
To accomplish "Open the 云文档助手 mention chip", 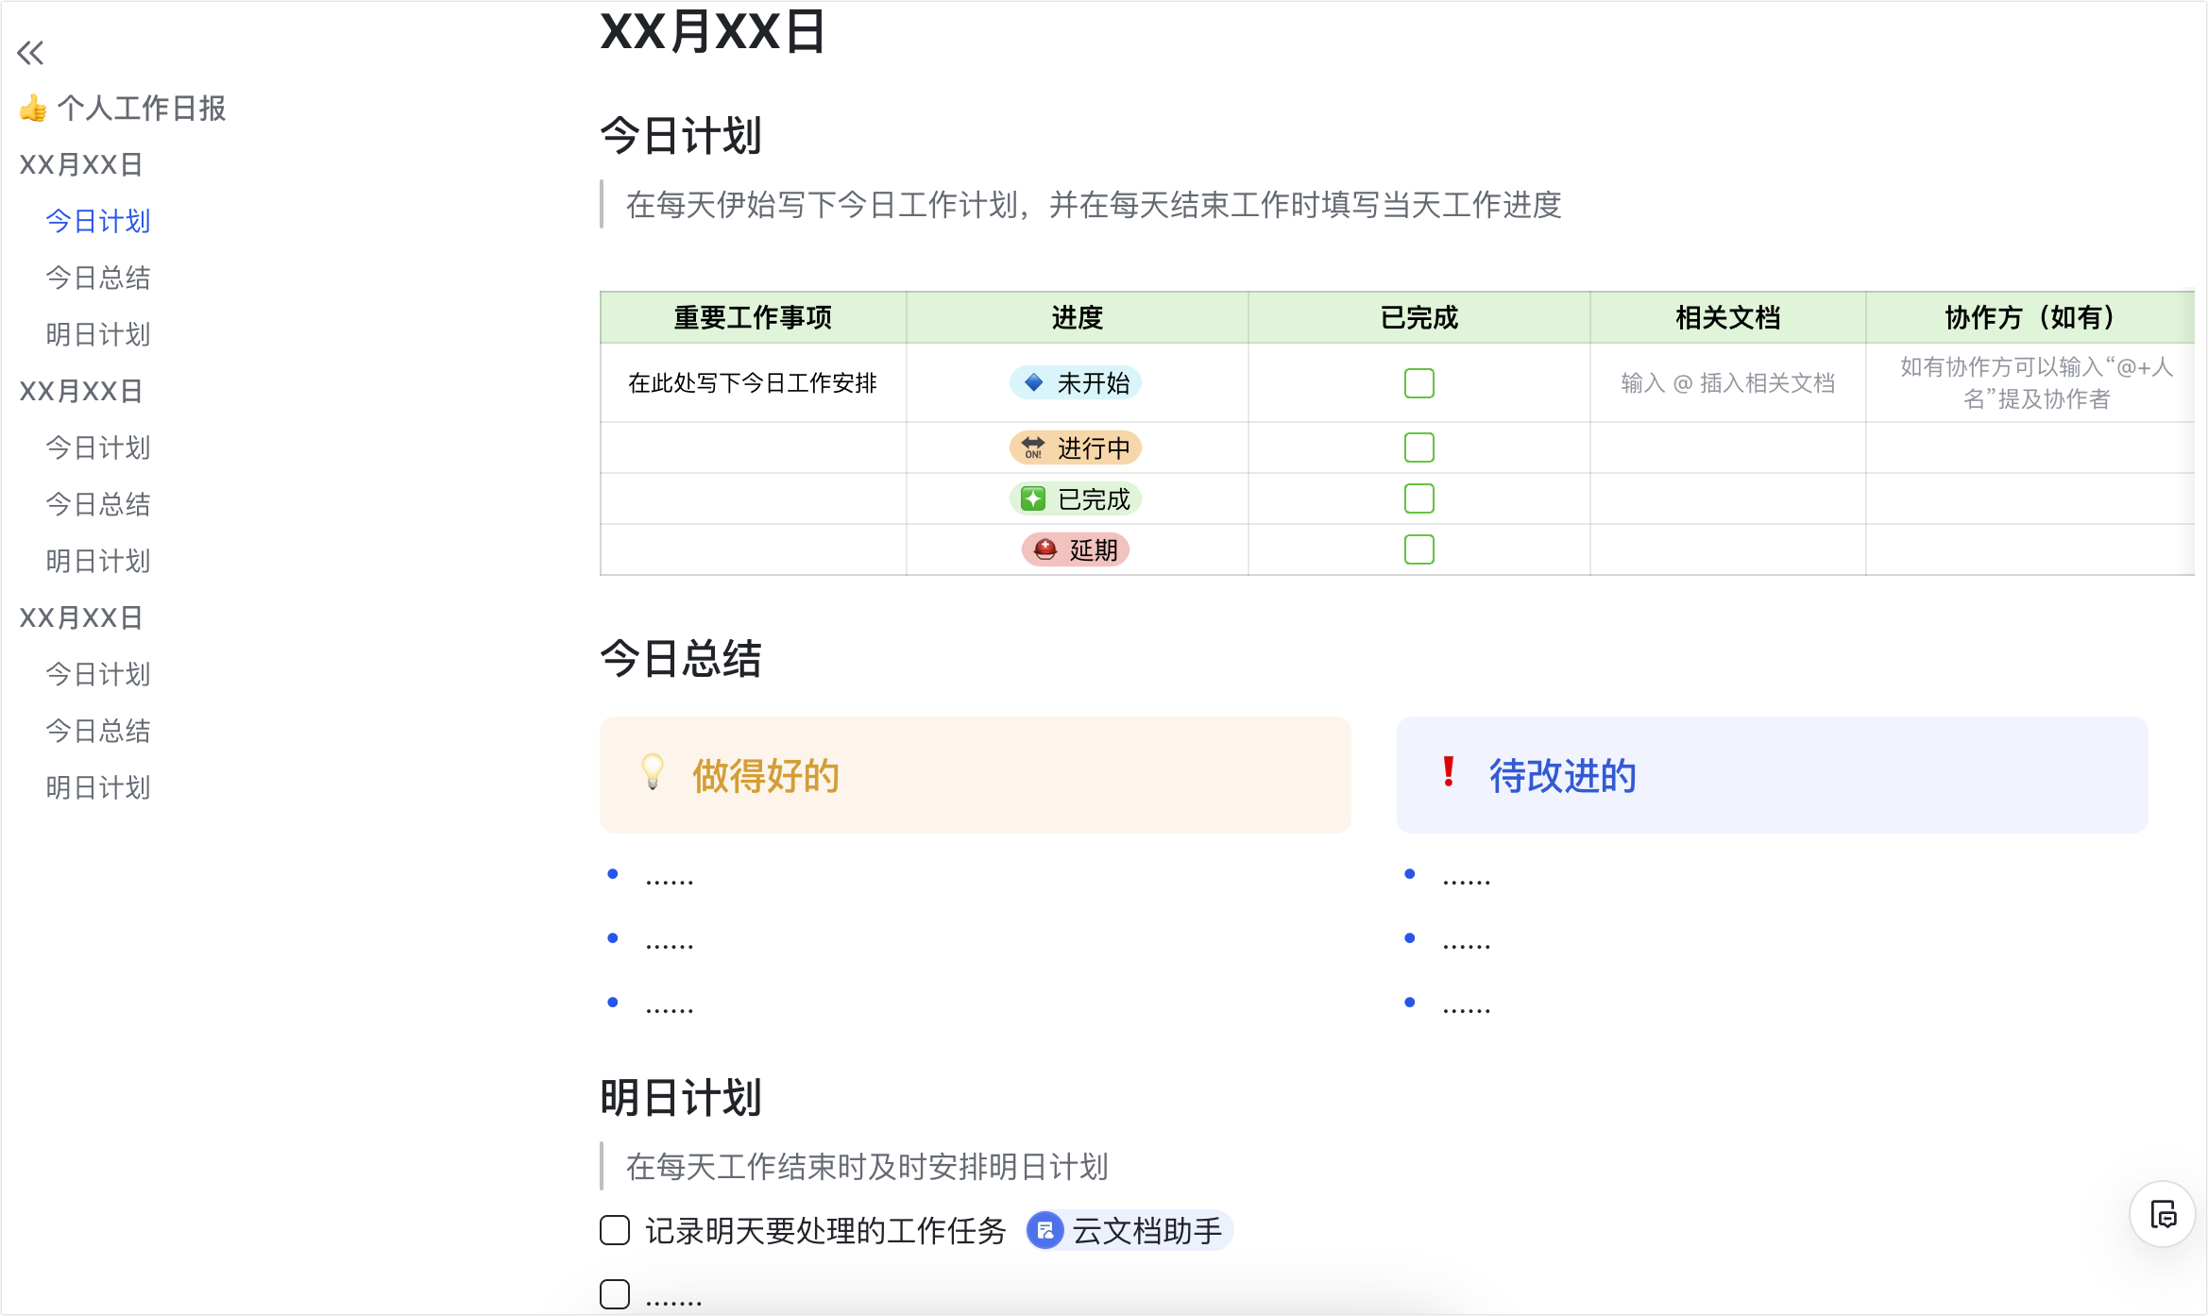I will pyautogui.click(x=1127, y=1231).
